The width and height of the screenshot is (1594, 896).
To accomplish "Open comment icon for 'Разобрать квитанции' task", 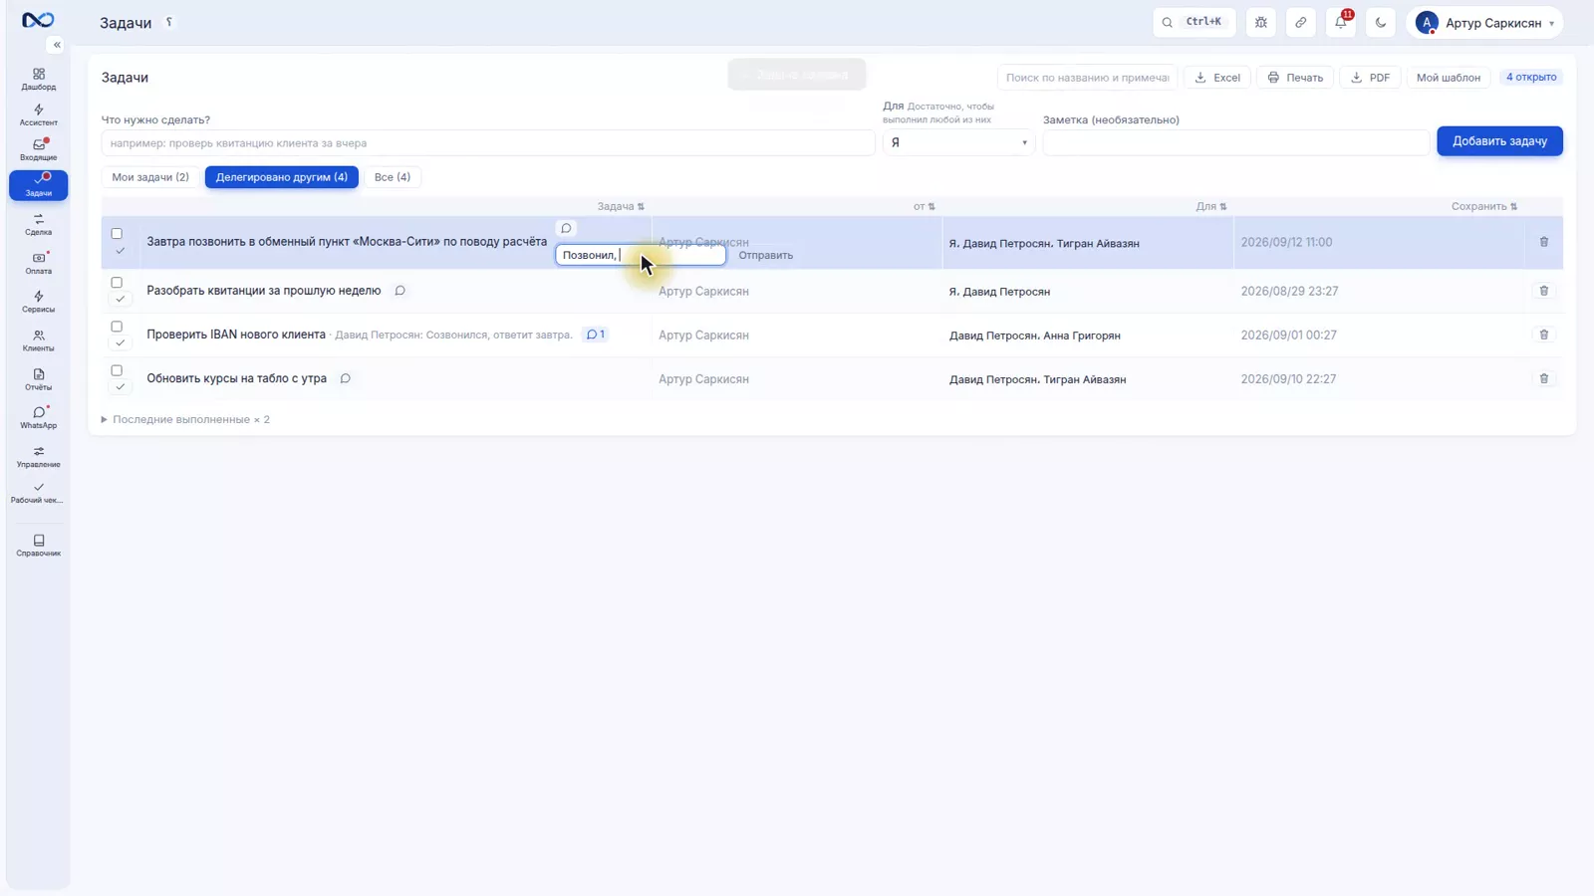I will tap(399, 291).
